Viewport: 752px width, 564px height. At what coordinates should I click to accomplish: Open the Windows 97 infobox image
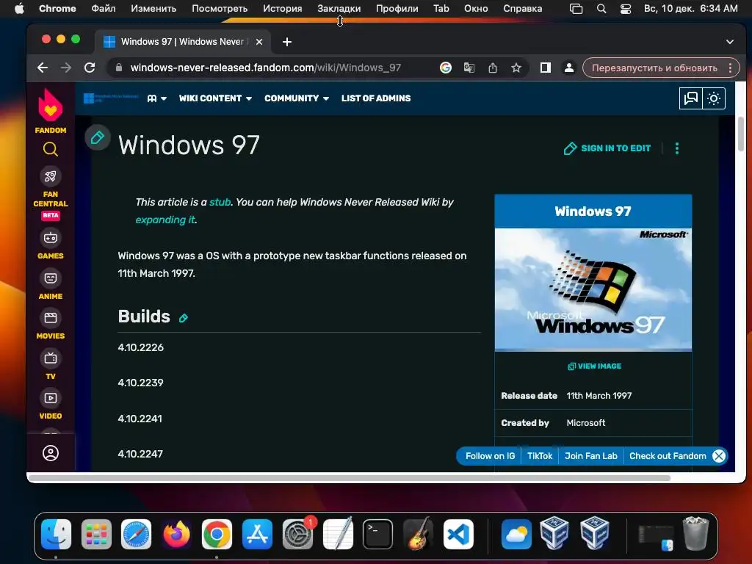tap(593, 289)
